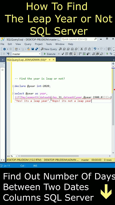Click the Parse checkmark icon
The image size is (115, 205).
(x=63, y=54)
